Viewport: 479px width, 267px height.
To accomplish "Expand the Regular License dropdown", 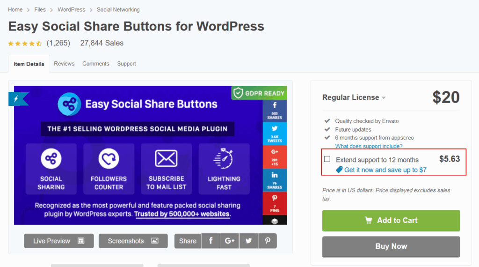I will [x=354, y=97].
